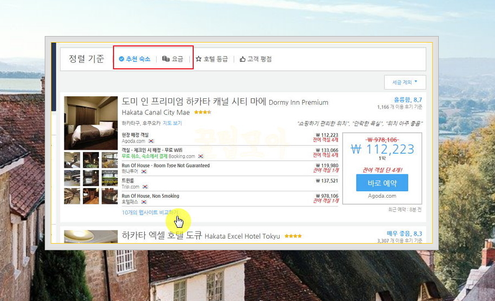Select the Run Of House - Room Type Not Guaranteed offer
Screen dimensions: 495x301
pyautogui.click(x=230, y=168)
